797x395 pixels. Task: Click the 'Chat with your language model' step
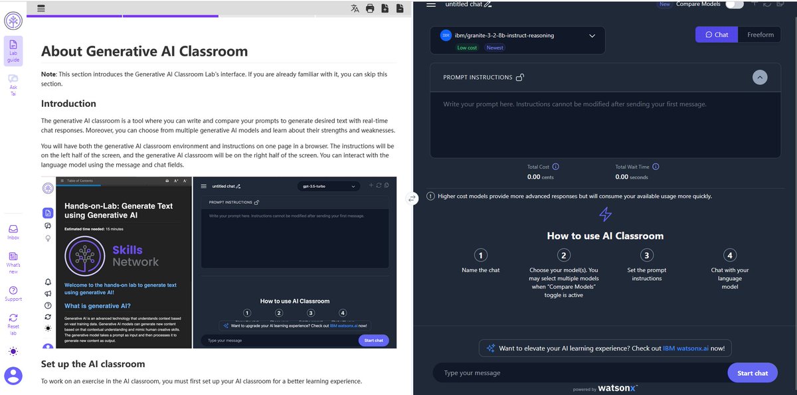(729, 278)
